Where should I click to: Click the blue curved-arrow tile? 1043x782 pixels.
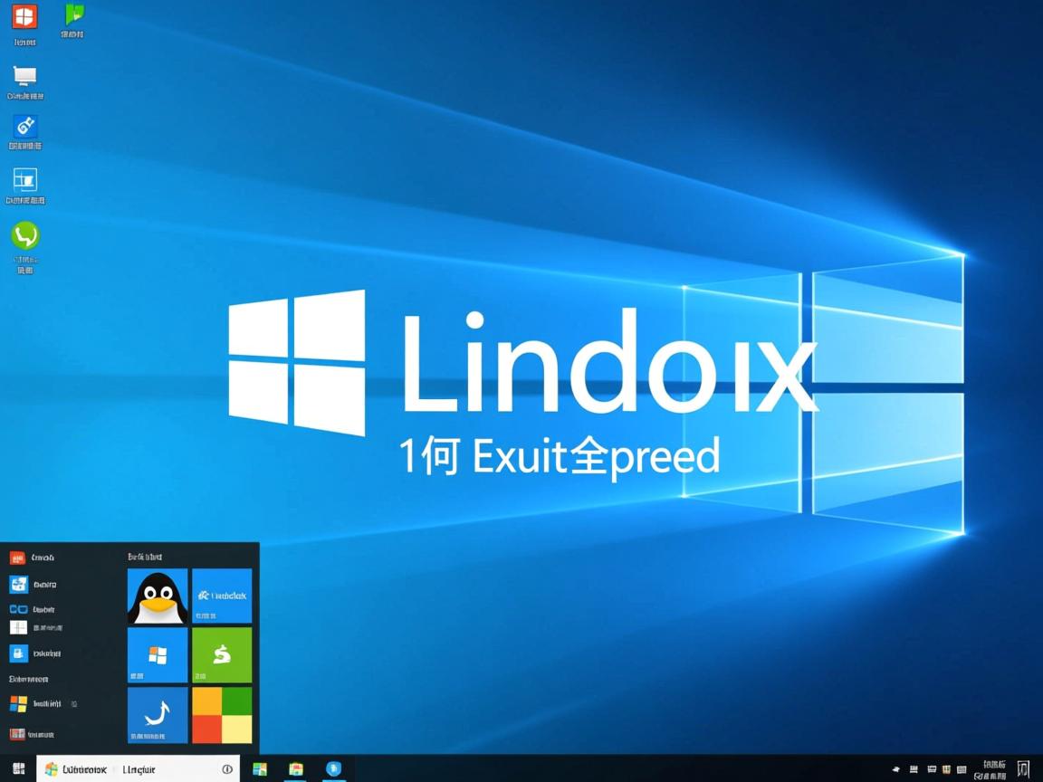(x=157, y=714)
